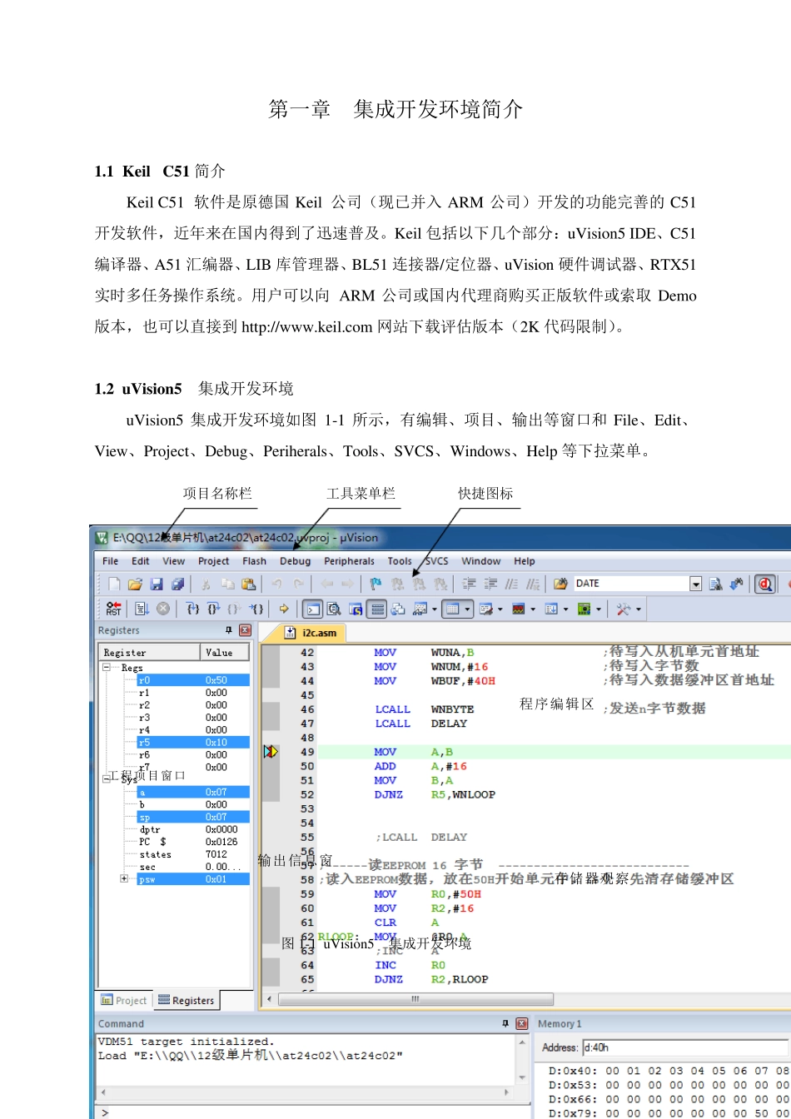Open the DATE find combo dropdown
The image size is (791, 1119).
click(696, 584)
